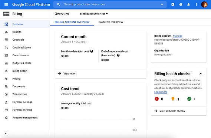
Task: Click the Commitments icon
Action: click(x=6, y=55)
